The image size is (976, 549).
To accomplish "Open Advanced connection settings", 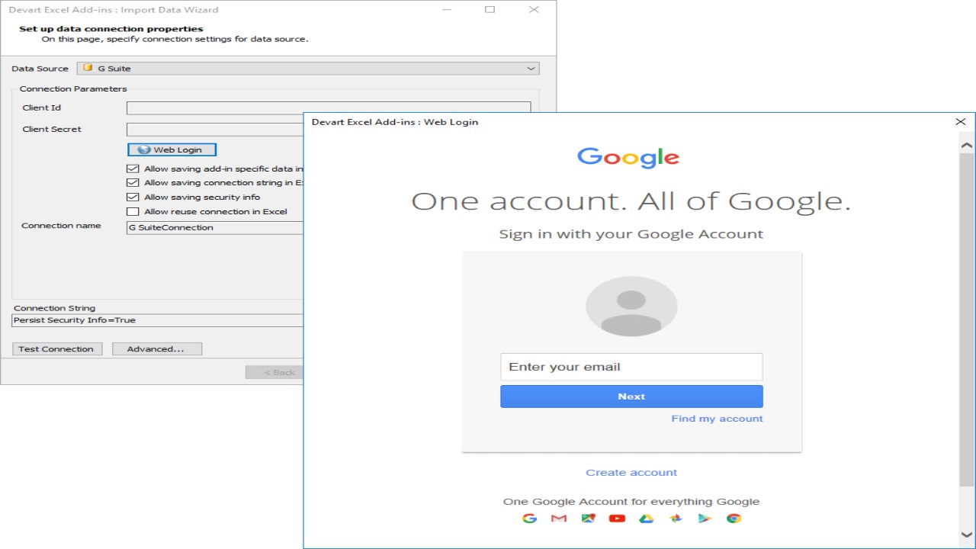I will (x=157, y=349).
